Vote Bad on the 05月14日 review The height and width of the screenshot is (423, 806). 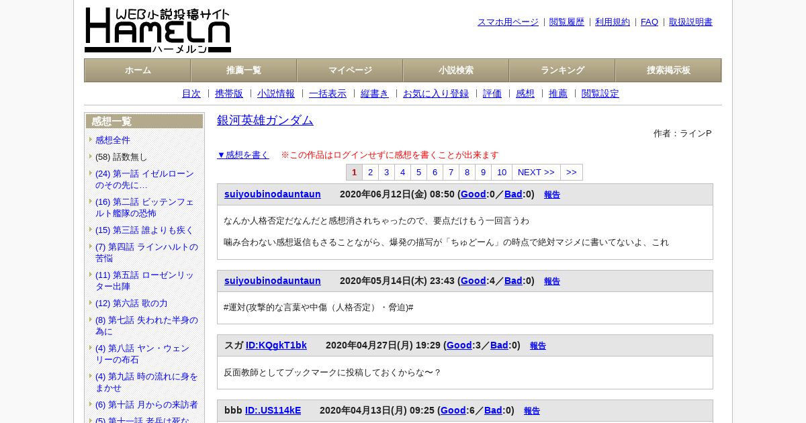pos(513,281)
